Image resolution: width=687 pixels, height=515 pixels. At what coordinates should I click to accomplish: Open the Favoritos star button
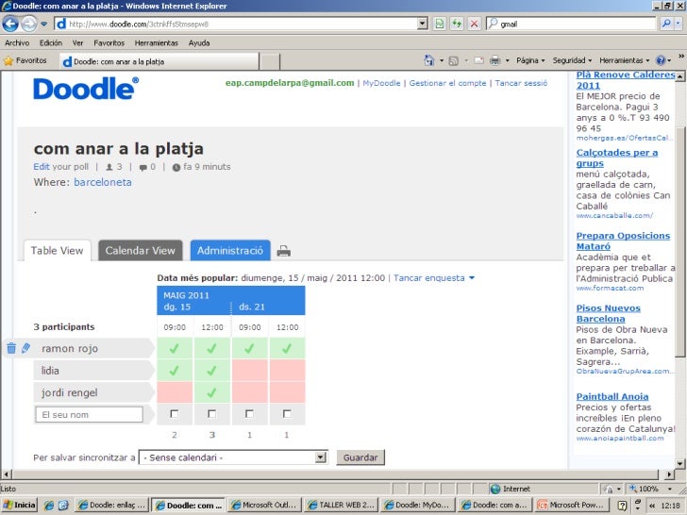pyautogui.click(x=25, y=60)
